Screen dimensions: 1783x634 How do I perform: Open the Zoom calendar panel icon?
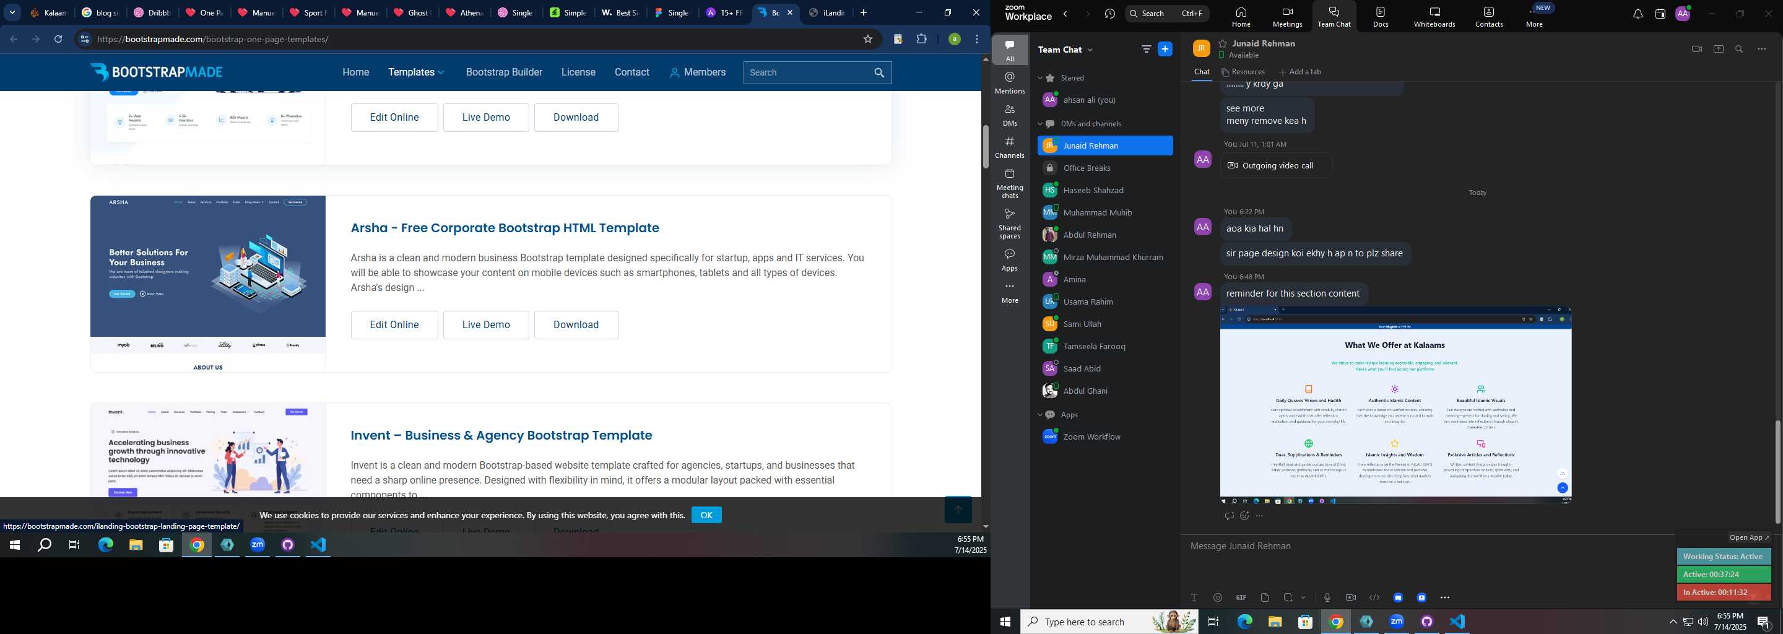[1660, 14]
